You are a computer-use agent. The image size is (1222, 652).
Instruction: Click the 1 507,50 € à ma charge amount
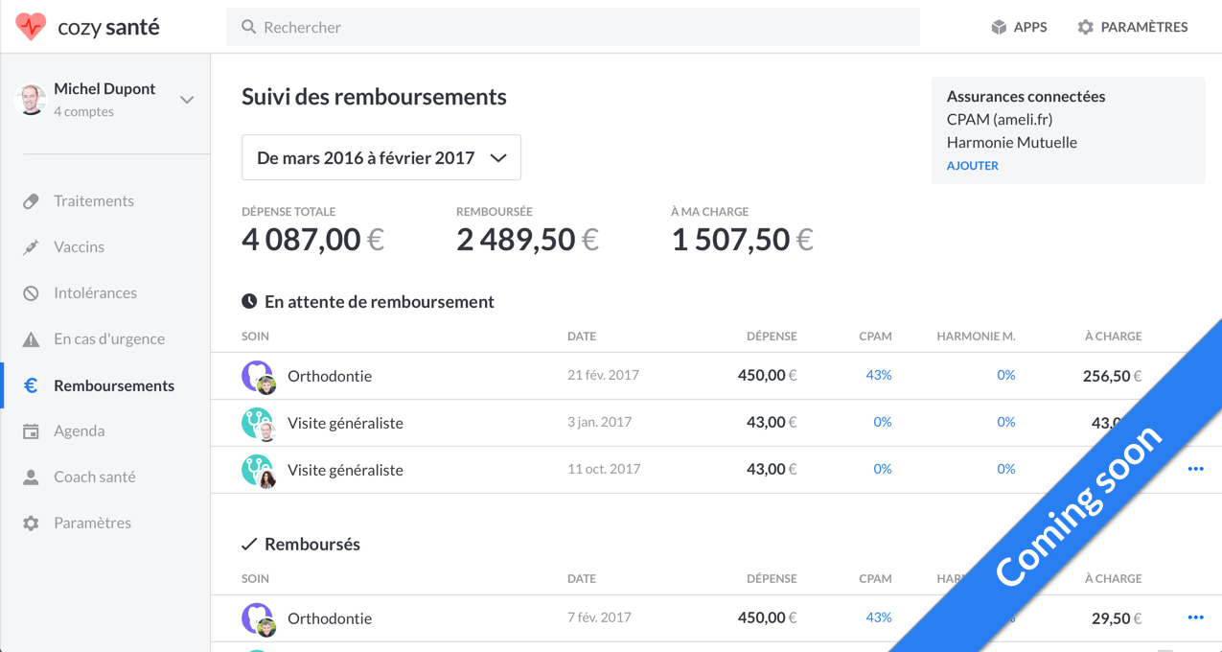(742, 240)
